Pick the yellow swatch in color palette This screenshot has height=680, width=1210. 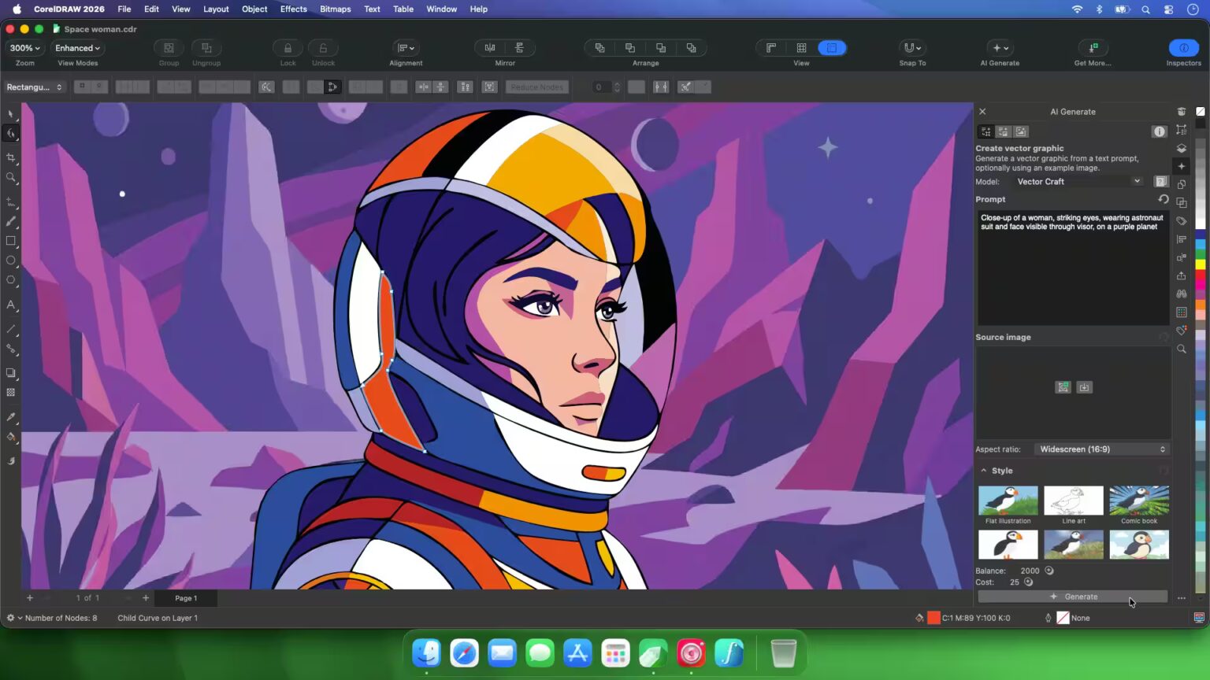click(1200, 264)
